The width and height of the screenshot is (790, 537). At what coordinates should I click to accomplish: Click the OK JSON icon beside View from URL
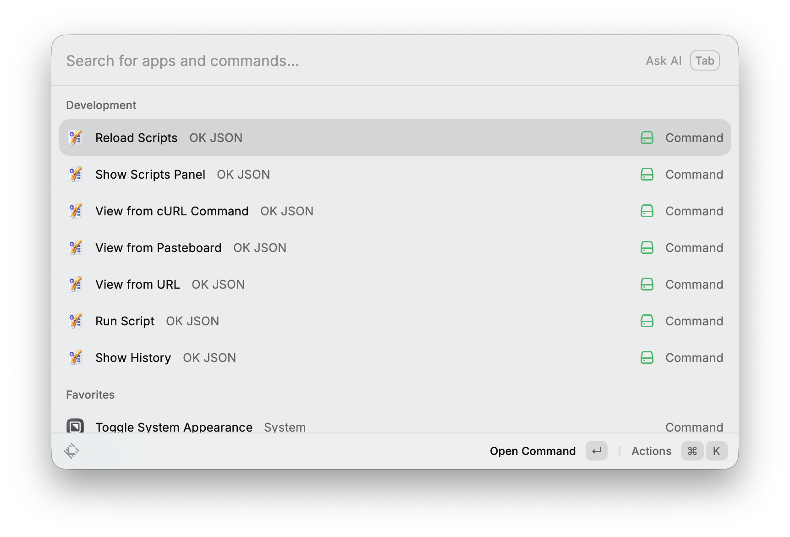[x=75, y=284]
